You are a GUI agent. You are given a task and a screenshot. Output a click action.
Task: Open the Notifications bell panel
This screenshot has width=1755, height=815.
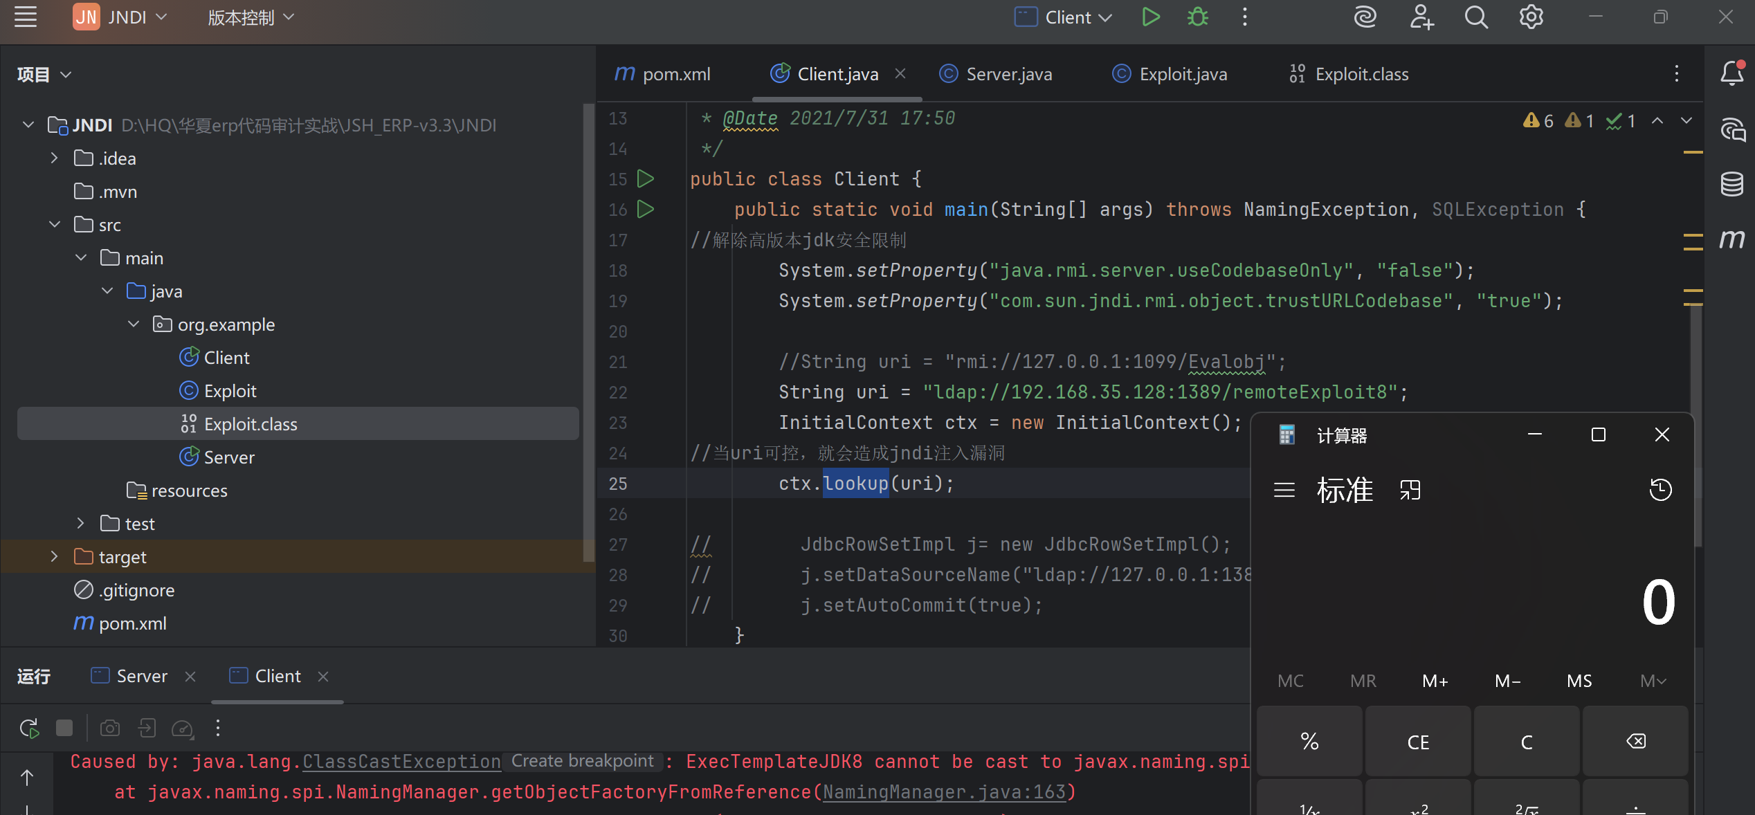pyautogui.click(x=1731, y=73)
